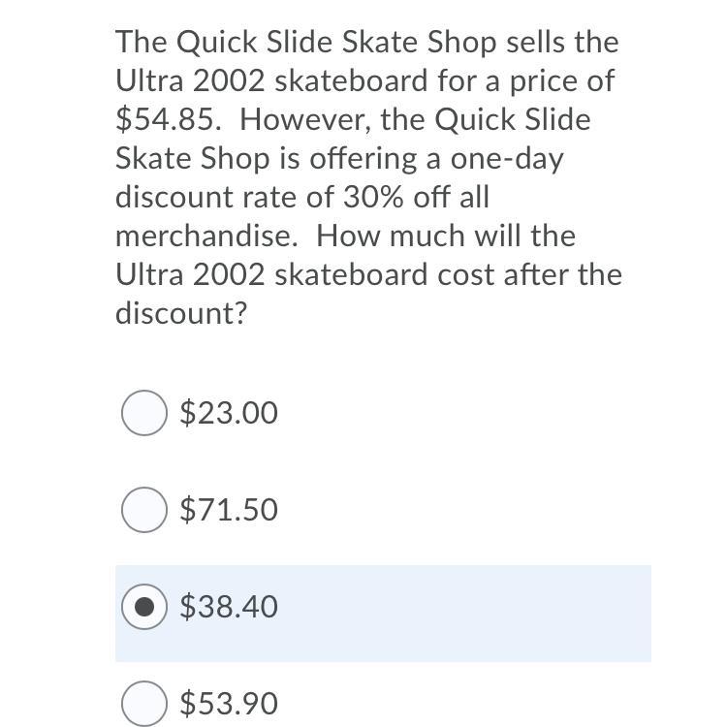Click the $71.50 answer text
This screenshot has height=727, width=727.
(x=229, y=510)
